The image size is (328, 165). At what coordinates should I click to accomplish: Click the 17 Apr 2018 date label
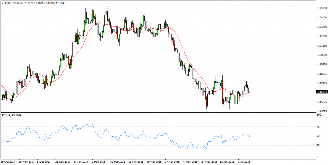173,161
